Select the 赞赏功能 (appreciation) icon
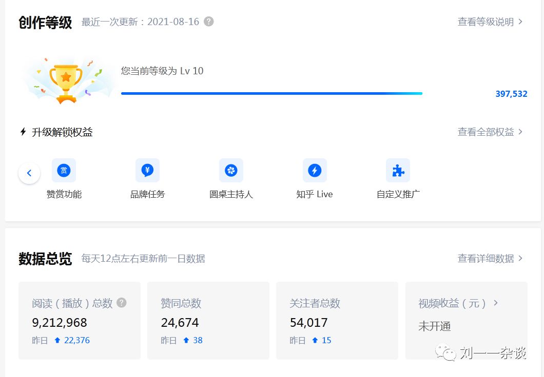This screenshot has width=544, height=377. (x=64, y=170)
